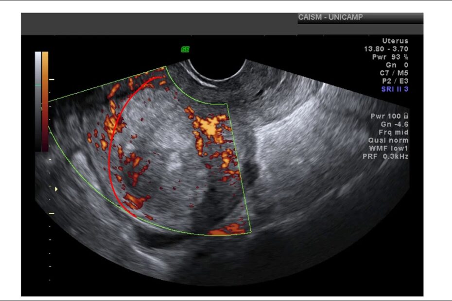Select the Qual norm quality setting

click(x=388, y=140)
